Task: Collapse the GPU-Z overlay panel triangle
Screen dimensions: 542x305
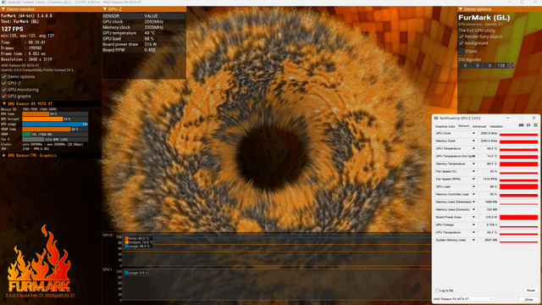Action: [105, 9]
